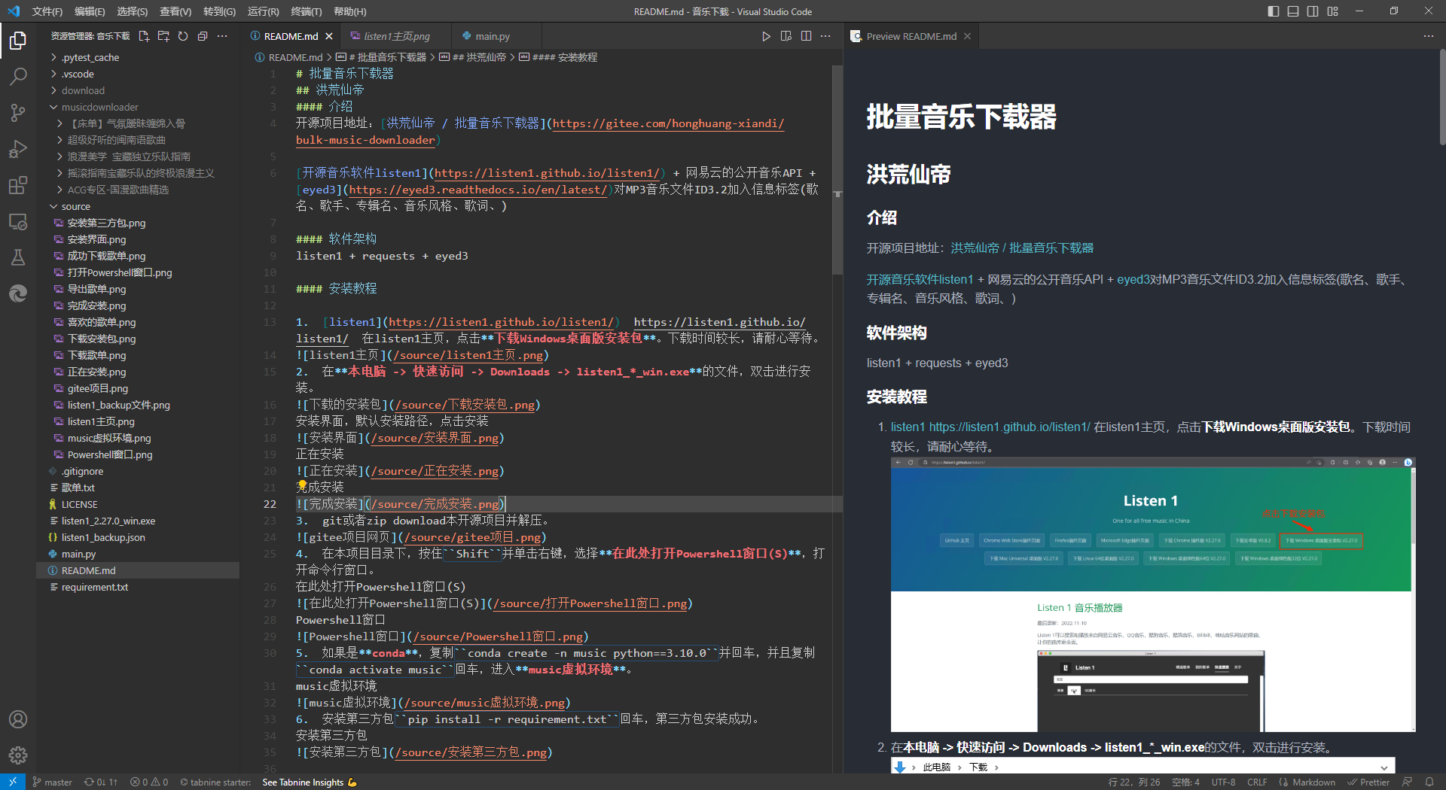The width and height of the screenshot is (1446, 790).
Task: Open the 编辑(E) menu
Action: coord(90,11)
